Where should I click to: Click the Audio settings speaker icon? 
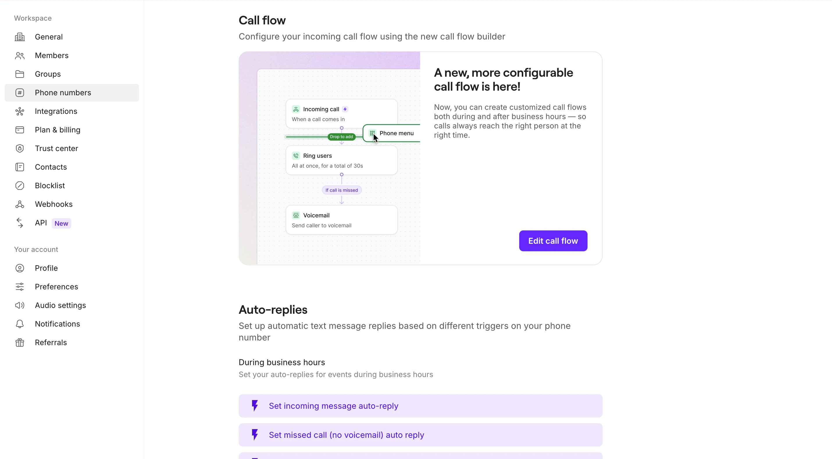pos(20,305)
